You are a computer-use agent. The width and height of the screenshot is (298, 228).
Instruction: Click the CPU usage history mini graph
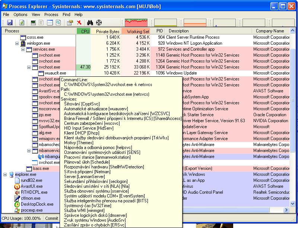point(136,23)
